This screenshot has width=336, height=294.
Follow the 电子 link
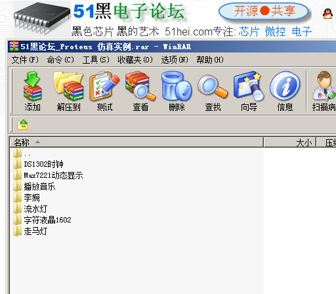tap(302, 31)
